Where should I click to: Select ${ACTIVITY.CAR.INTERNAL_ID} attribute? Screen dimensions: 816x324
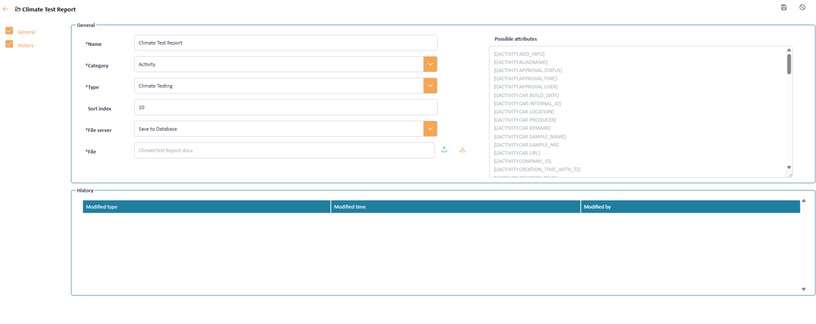pos(527,104)
